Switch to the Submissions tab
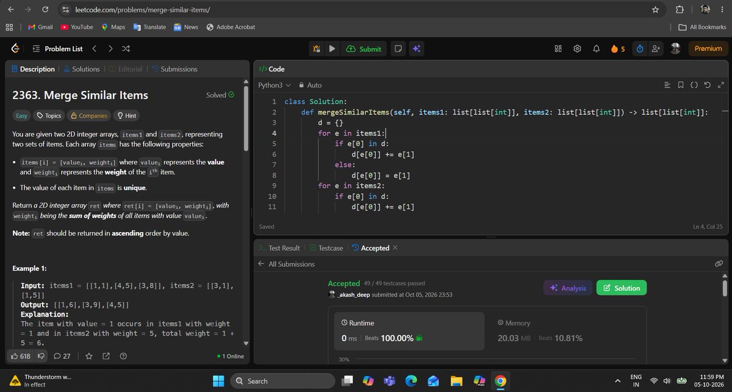Image resolution: width=732 pixels, height=392 pixels. [x=174, y=69]
